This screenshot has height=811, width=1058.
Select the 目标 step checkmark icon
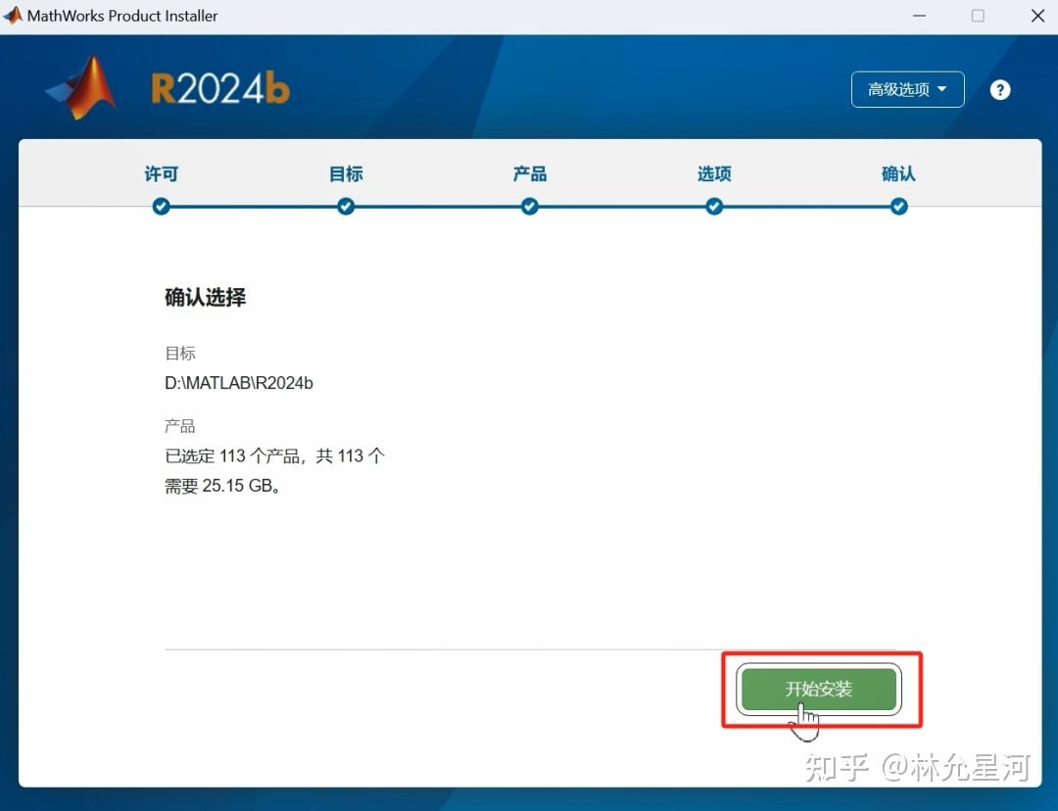point(346,207)
